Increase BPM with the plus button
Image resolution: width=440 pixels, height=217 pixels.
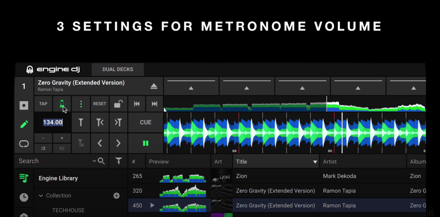(x=62, y=138)
